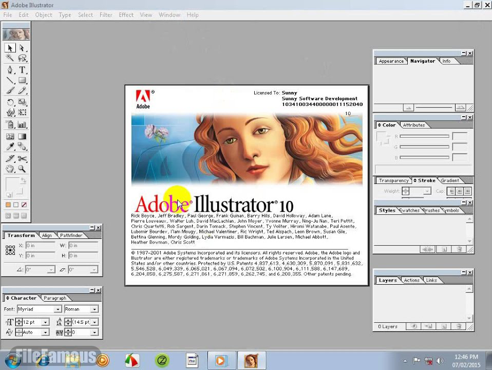Choose the Scale tool
Viewport: 492px width, 370px height.
[x=22, y=102]
